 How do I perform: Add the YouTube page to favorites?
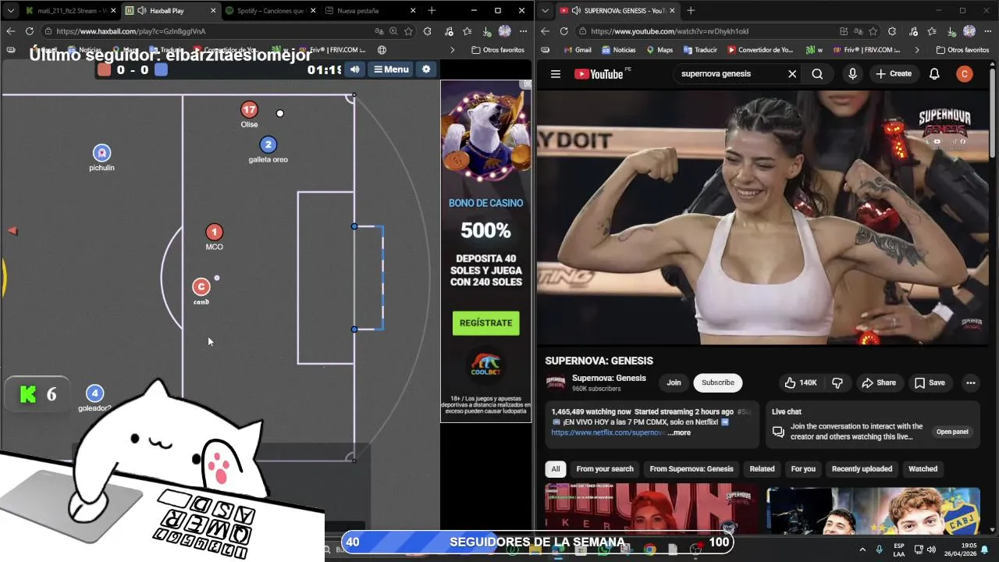[x=873, y=31]
